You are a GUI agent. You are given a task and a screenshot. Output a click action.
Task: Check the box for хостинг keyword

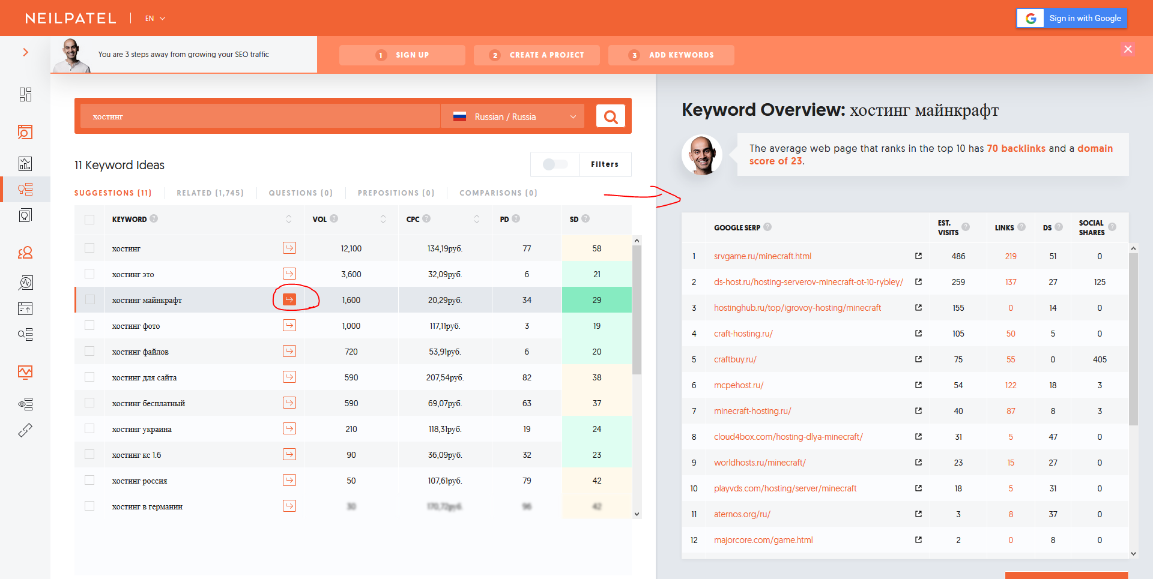pos(89,248)
